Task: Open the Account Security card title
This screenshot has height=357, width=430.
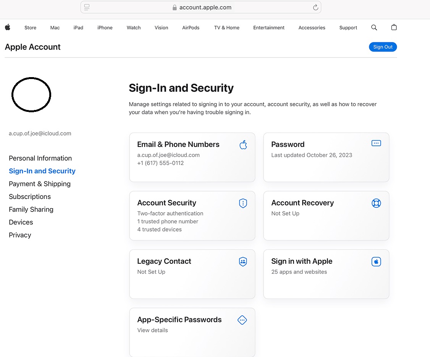Action: tap(167, 203)
